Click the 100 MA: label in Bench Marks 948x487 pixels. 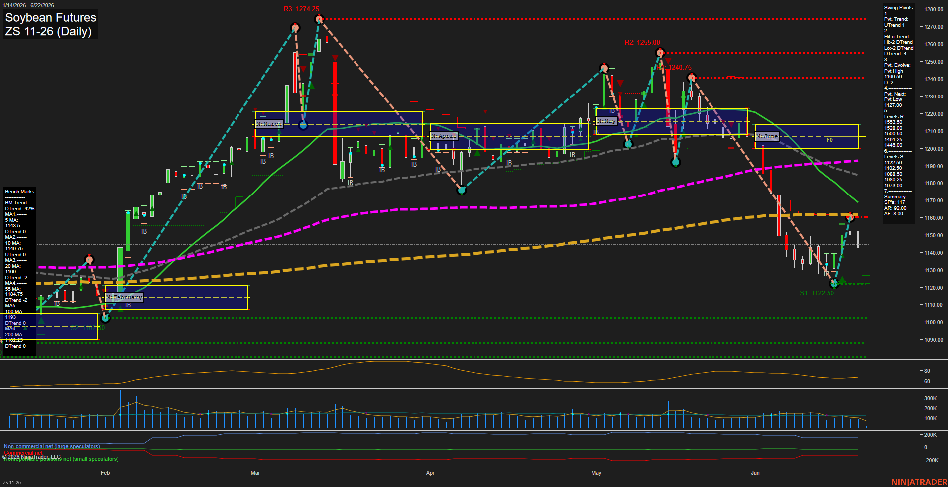click(14, 312)
